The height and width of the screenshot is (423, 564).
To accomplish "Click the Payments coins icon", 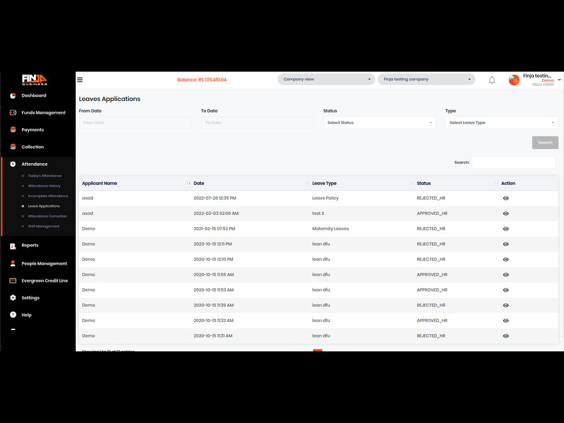I will 13,130.
